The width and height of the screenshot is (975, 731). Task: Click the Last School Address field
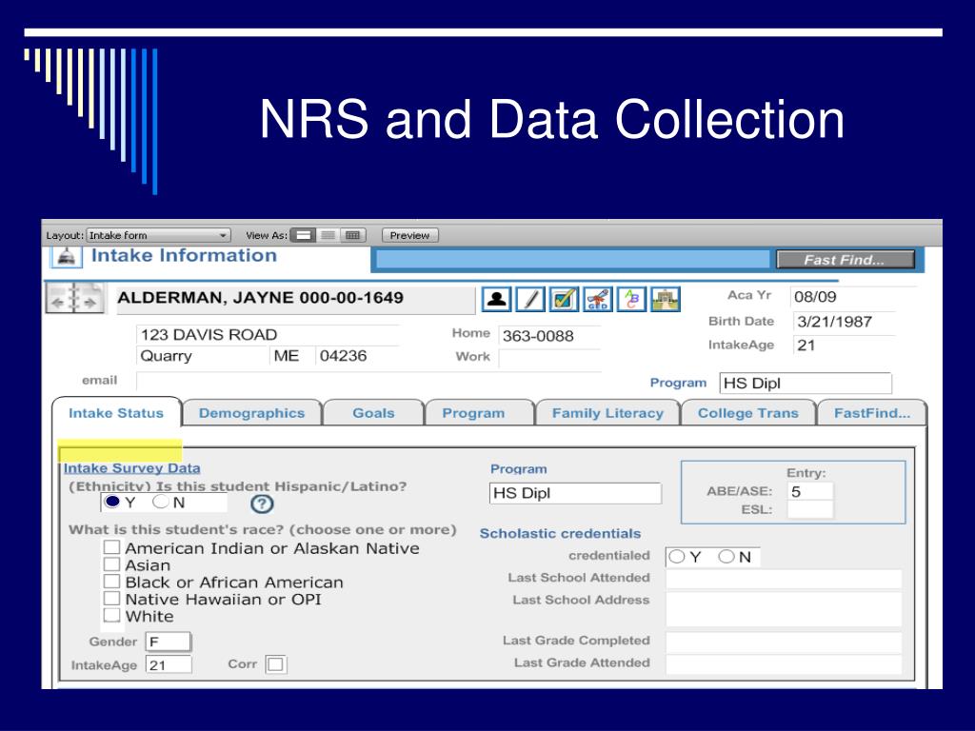pyautogui.click(x=784, y=609)
